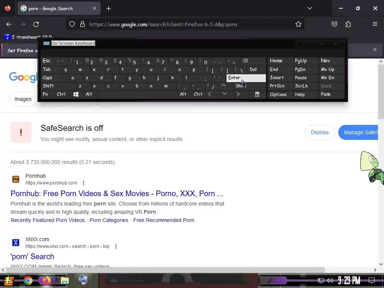Hit the PrtScn key

pos(280,86)
